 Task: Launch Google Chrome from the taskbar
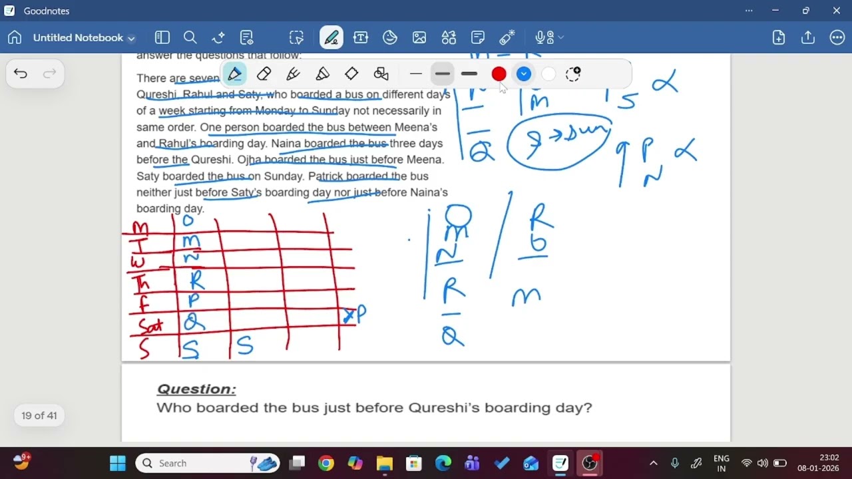326,463
